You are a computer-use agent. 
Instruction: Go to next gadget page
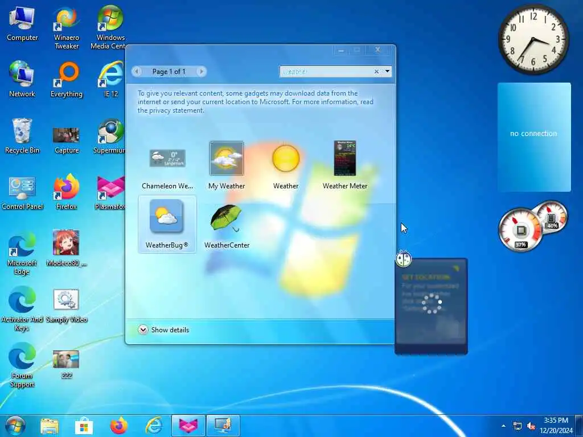(201, 71)
